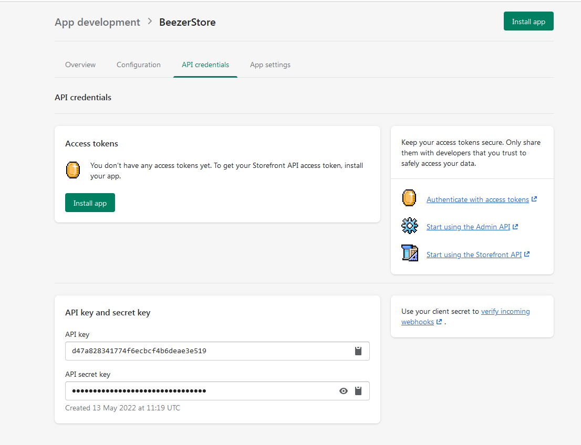Image resolution: width=581 pixels, height=445 pixels.
Task: Copy the API key using clipboard icon
Action: [x=358, y=351]
